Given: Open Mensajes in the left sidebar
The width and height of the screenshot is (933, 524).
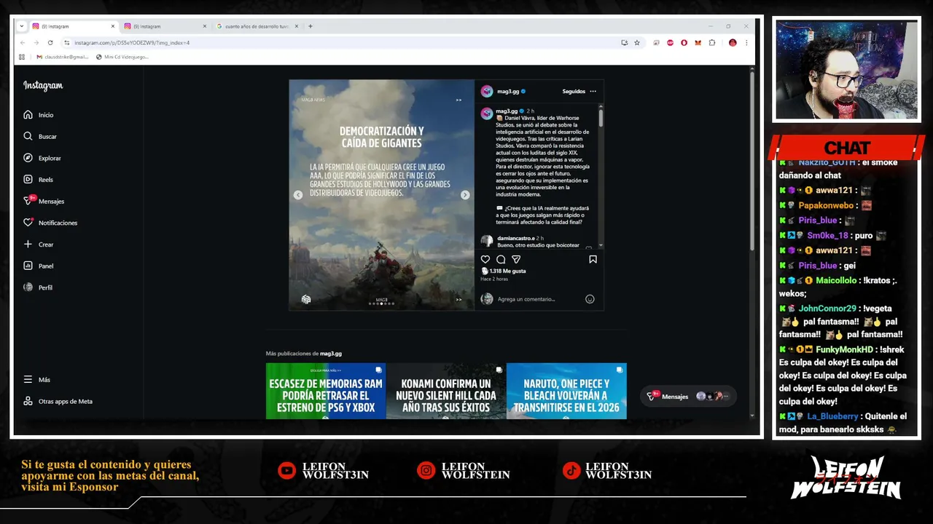Looking at the screenshot, I should [44, 201].
